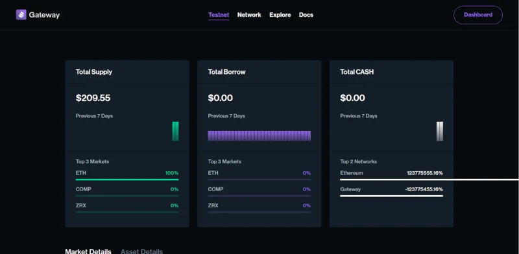Click the Dashboard button
Viewport: 519px width, 254px height.
pos(478,15)
